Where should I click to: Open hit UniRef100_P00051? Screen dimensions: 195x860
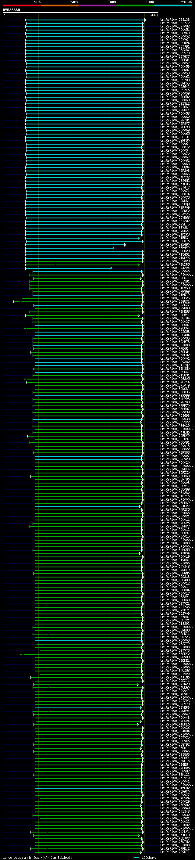tap(175, 30)
